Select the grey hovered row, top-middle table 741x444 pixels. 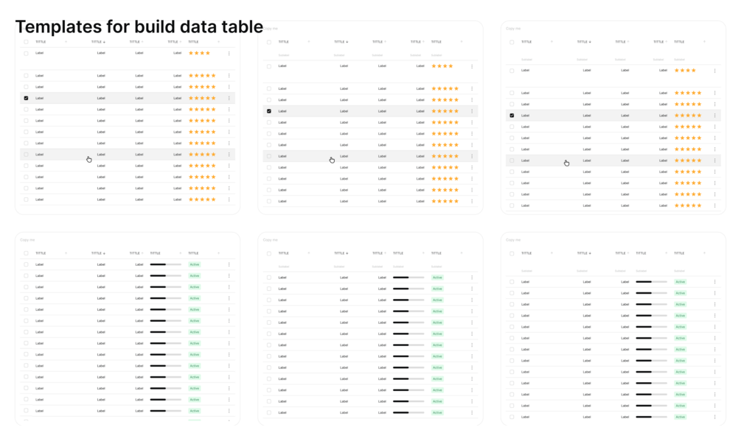click(x=370, y=156)
